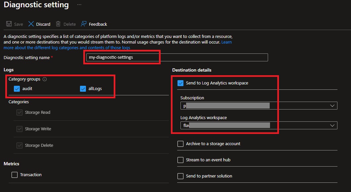The width and height of the screenshot is (351, 192).
Task: Click the Metrics section heading
Action: (x=12, y=164)
